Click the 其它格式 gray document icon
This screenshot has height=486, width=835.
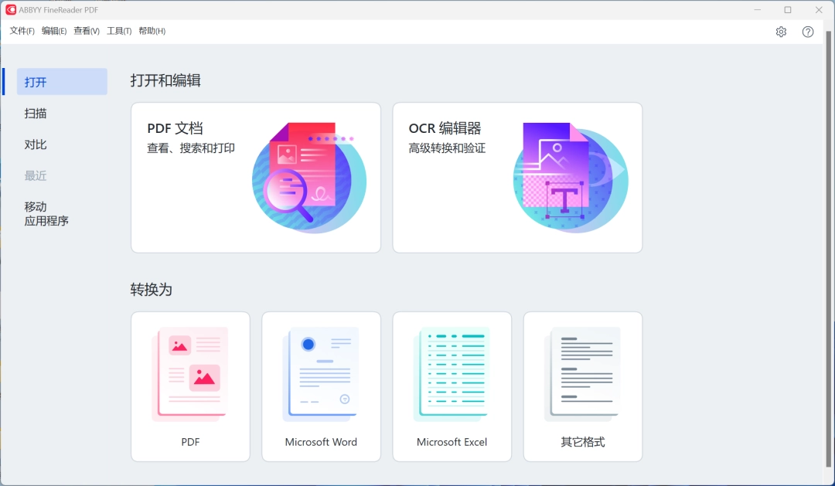pyautogui.click(x=583, y=374)
